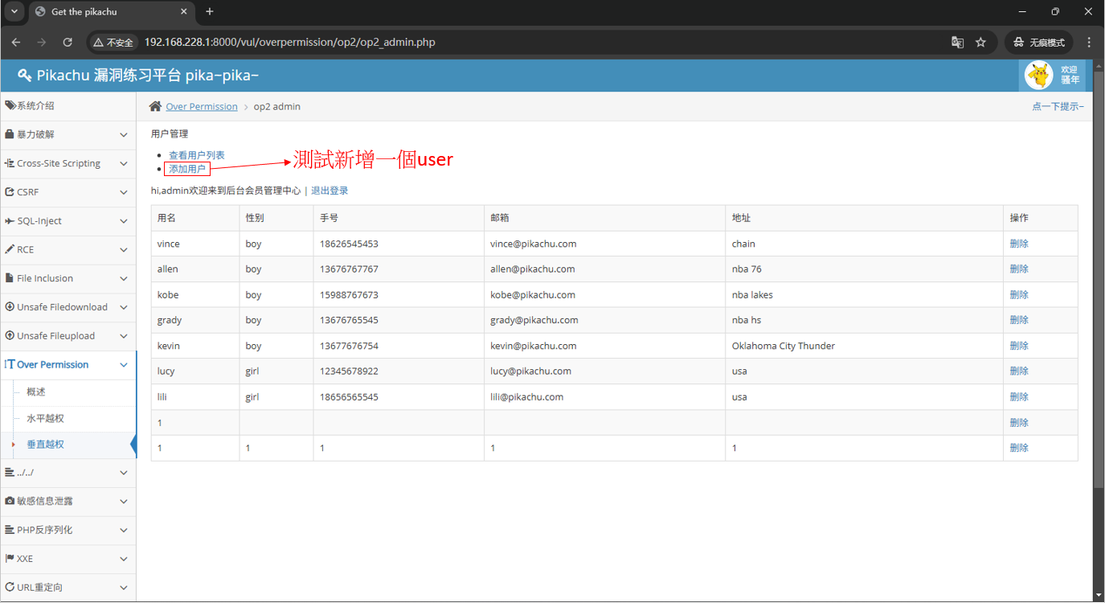
Task: Click the key logo icon in header
Action: tap(24, 76)
